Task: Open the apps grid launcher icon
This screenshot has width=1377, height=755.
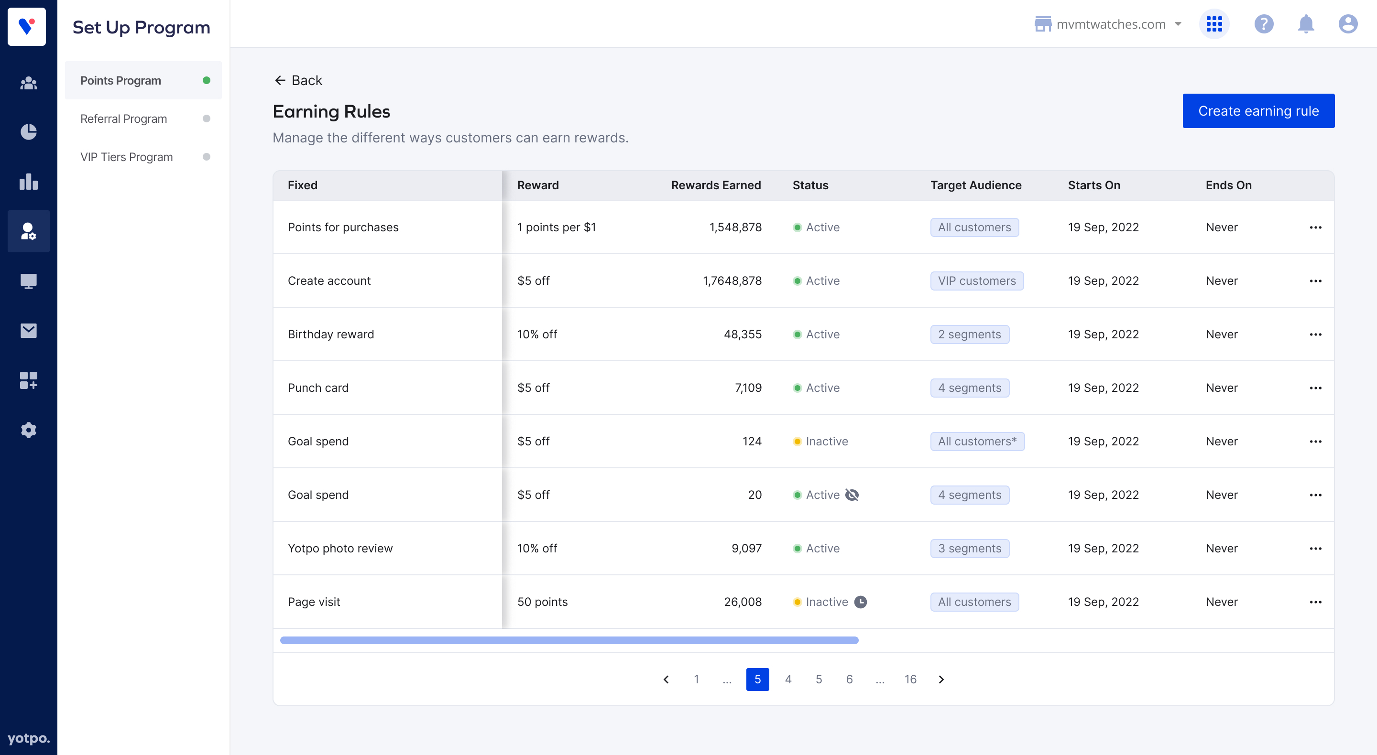Action: 1214,24
